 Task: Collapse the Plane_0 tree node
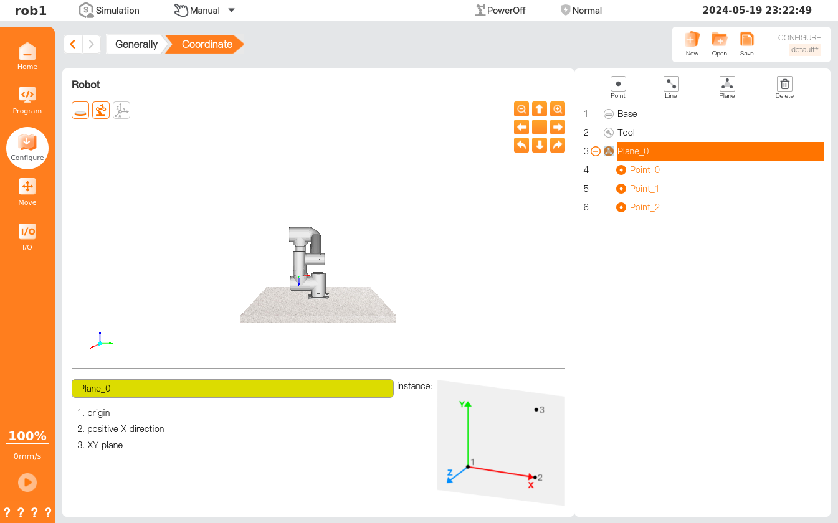pos(596,151)
